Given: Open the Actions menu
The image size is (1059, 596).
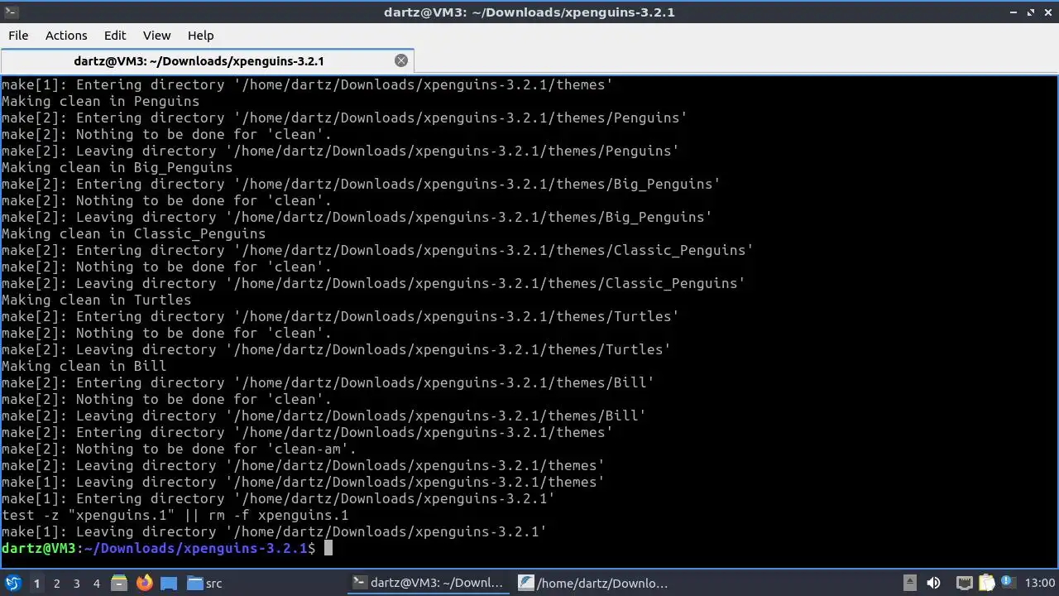Looking at the screenshot, I should coord(66,36).
